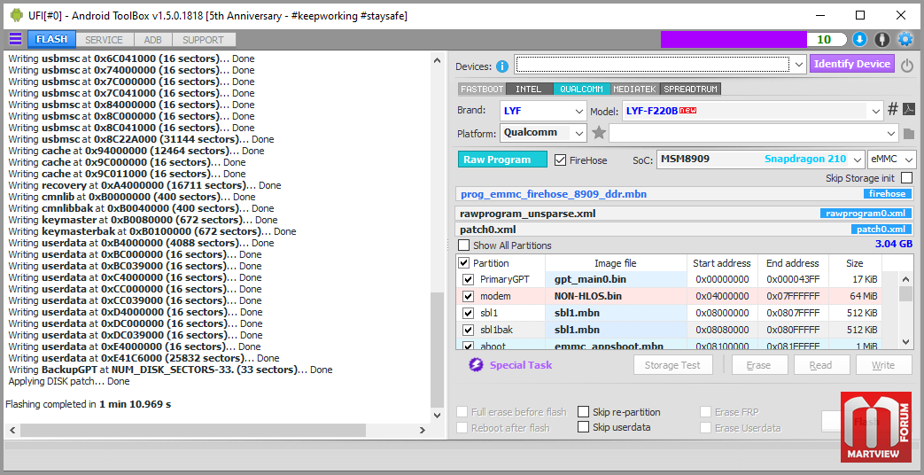The image size is (924, 475).
Task: Click the rawprogram0.xml tag button
Action: click(866, 214)
